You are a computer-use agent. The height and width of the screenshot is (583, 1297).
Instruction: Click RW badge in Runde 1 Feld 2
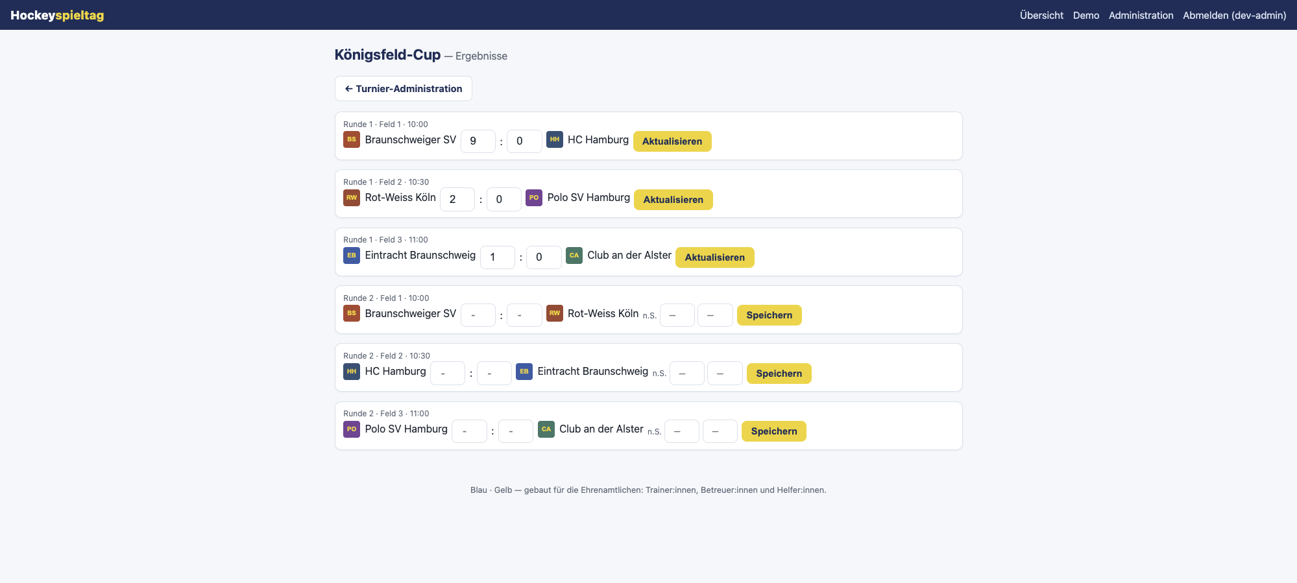click(x=352, y=198)
